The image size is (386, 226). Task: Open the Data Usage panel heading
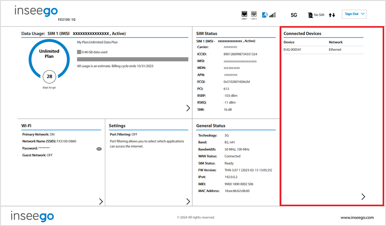[73, 33]
